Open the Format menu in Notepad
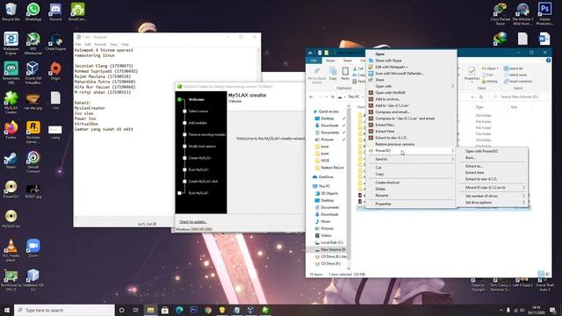Image resolution: width=562 pixels, height=316 pixels. [100, 45]
